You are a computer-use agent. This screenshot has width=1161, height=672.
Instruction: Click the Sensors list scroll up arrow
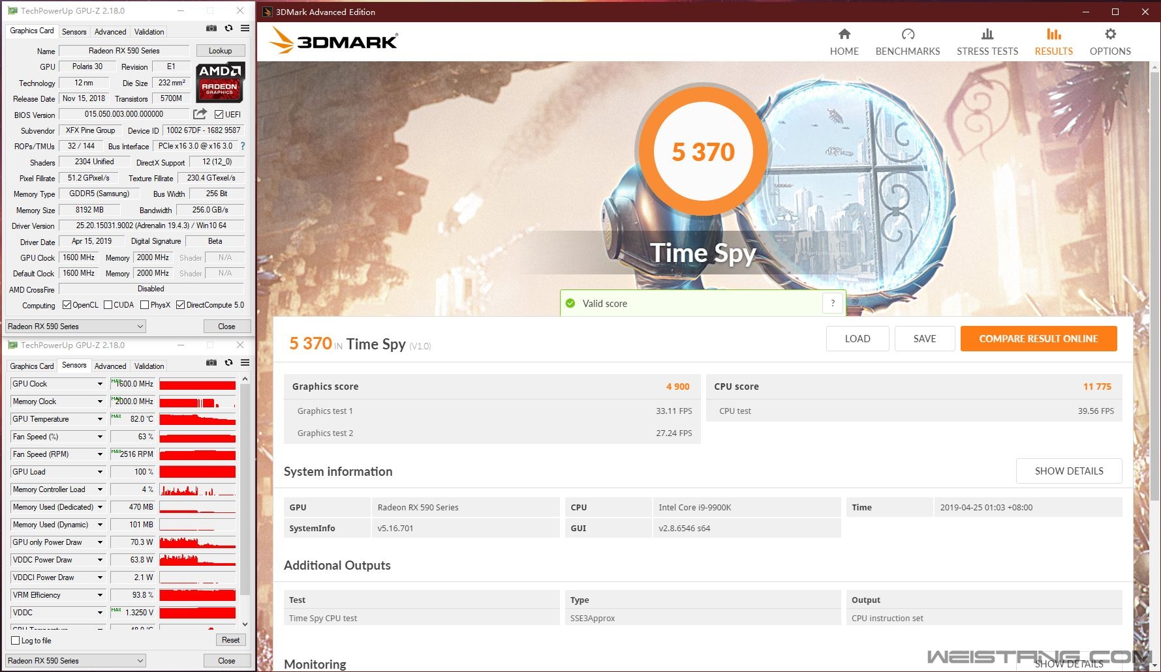(245, 379)
